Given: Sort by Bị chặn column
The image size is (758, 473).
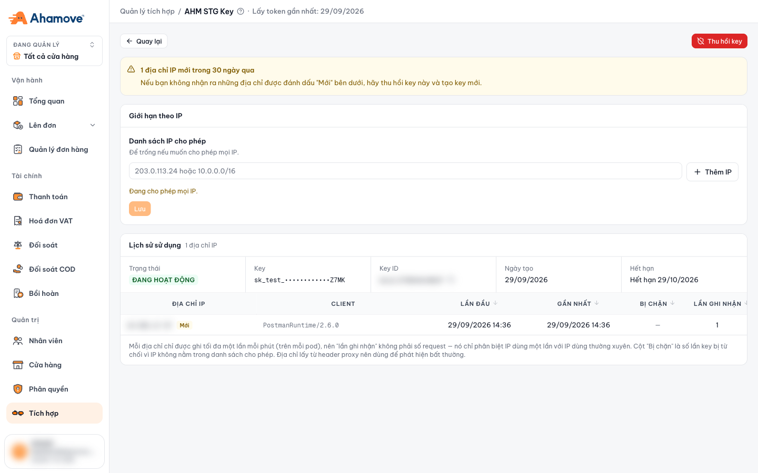Looking at the screenshot, I should [657, 304].
